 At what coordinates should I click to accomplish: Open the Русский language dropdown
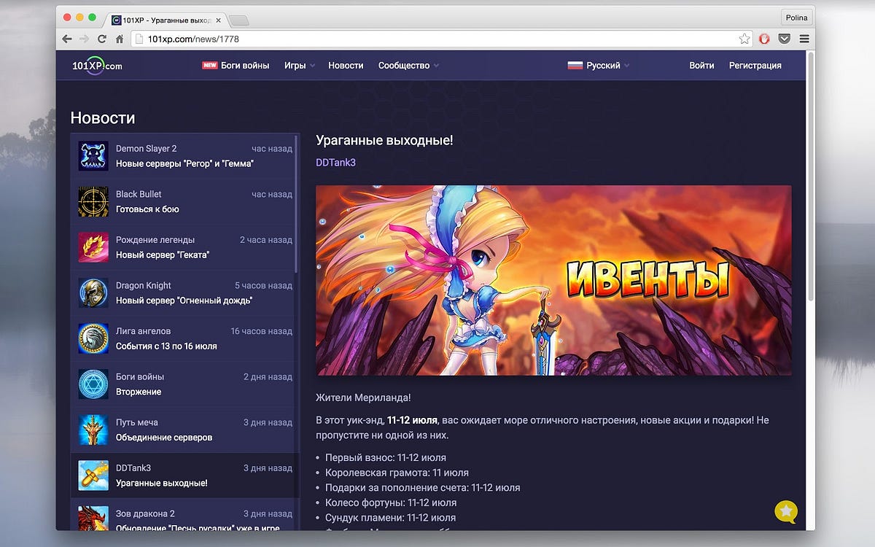coord(599,66)
